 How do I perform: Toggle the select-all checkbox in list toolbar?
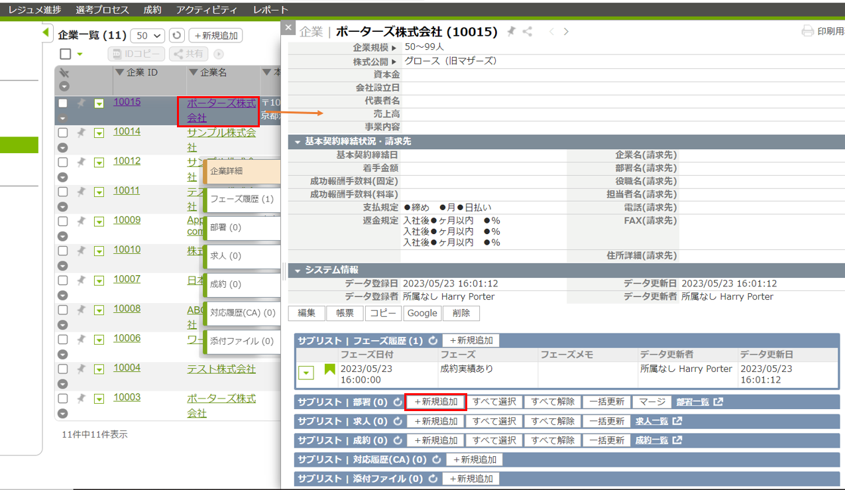(x=66, y=54)
